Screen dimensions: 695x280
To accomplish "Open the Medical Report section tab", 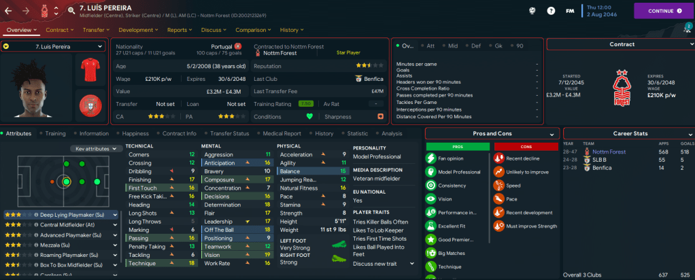I will coord(282,134).
